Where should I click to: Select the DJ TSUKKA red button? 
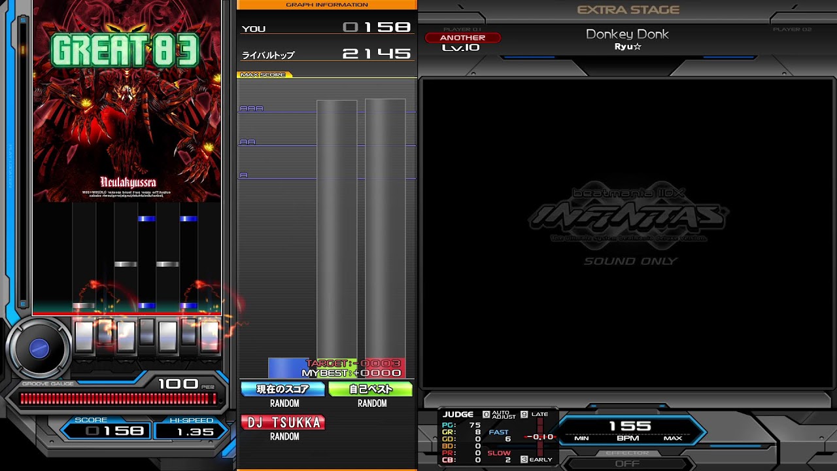283,423
